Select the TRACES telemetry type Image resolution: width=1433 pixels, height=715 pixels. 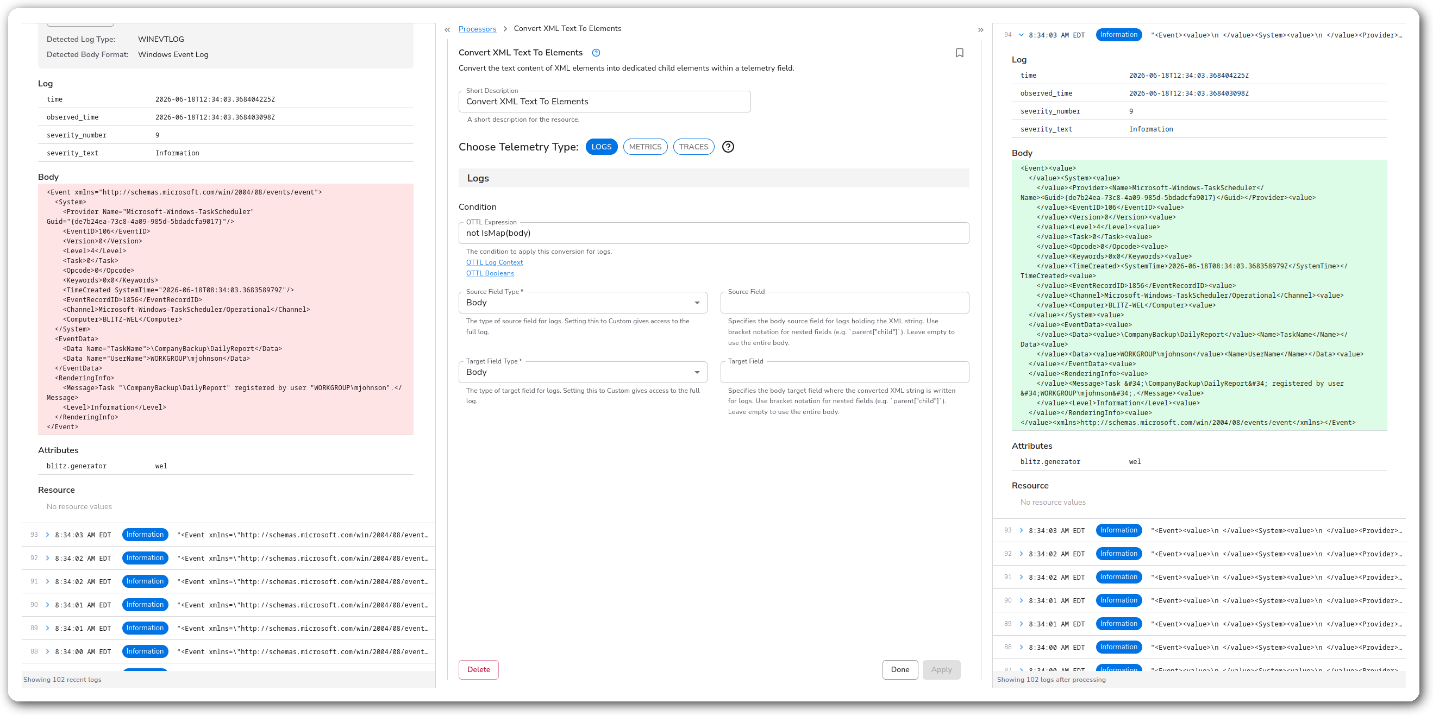(694, 147)
